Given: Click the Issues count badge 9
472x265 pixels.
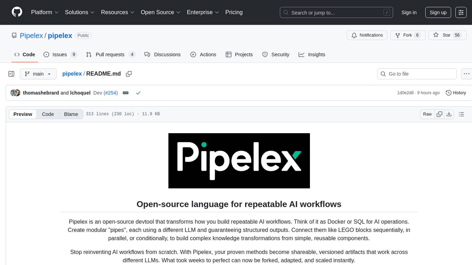Looking at the screenshot, I should [x=74, y=54].
